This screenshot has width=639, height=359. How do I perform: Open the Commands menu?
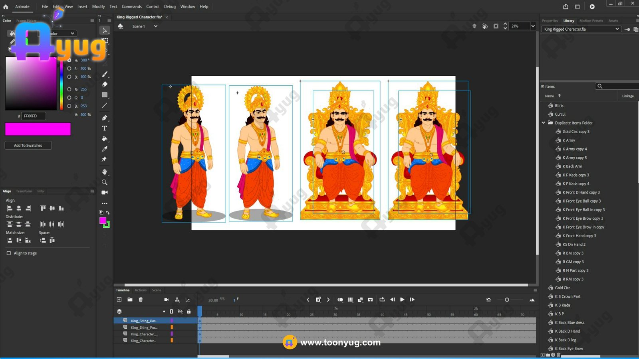pos(132,6)
